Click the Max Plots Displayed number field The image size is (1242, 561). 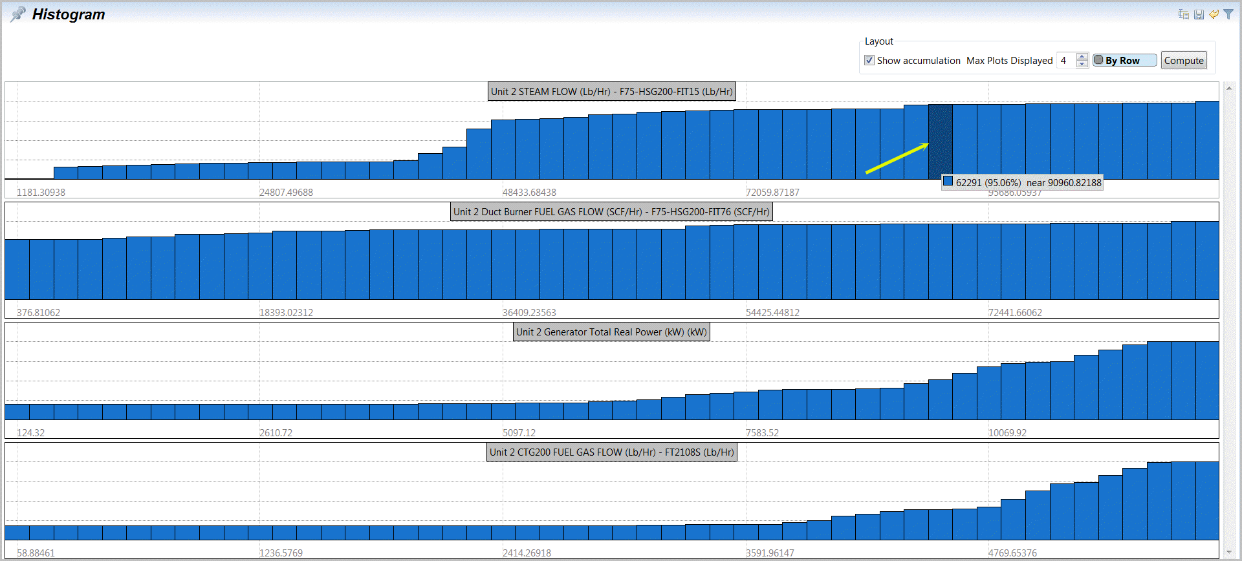[1065, 60]
